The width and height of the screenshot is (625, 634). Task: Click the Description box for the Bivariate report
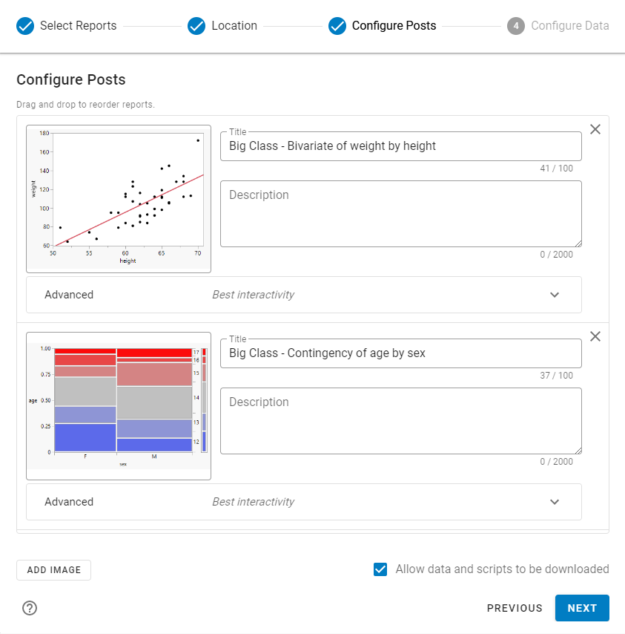point(400,214)
